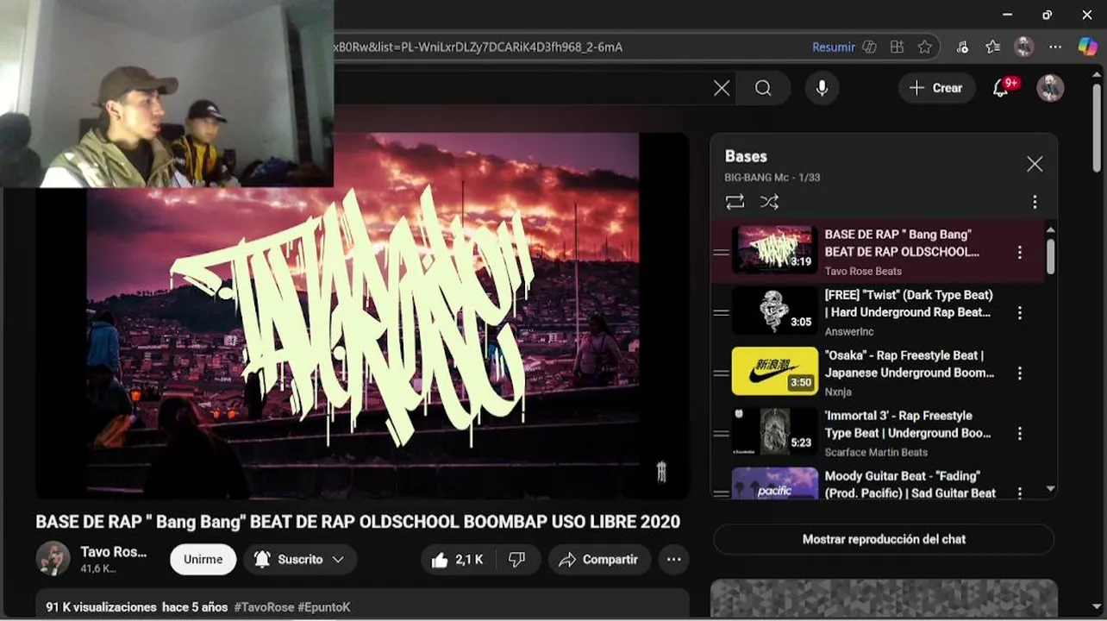Click the video title BASE DE RAP Bang Bang

point(358,522)
